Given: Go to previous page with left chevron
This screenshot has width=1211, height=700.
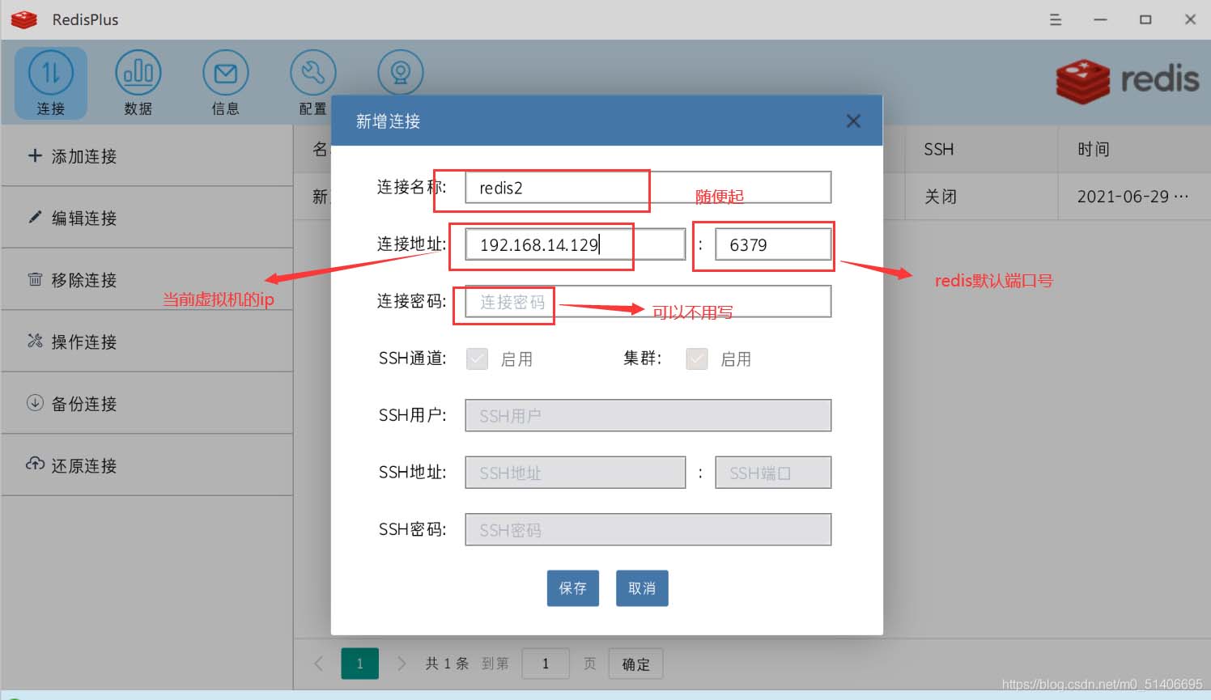Looking at the screenshot, I should tap(319, 664).
